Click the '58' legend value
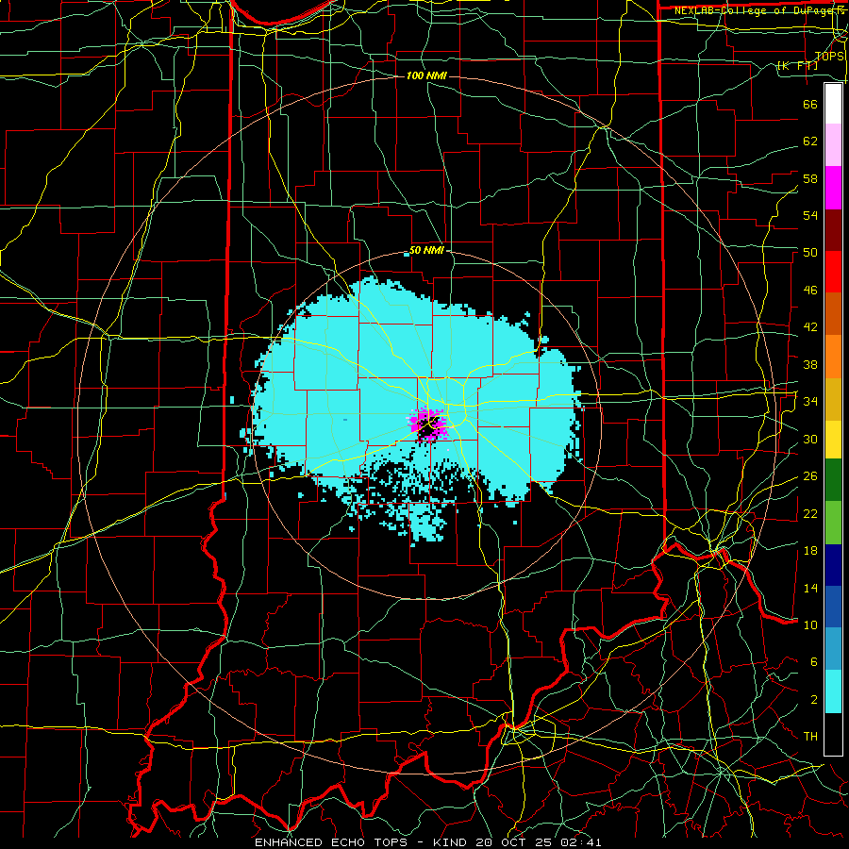The image size is (849, 849). 810,178
